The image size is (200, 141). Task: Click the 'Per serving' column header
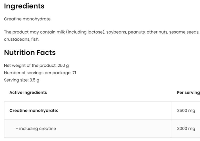tap(188, 93)
